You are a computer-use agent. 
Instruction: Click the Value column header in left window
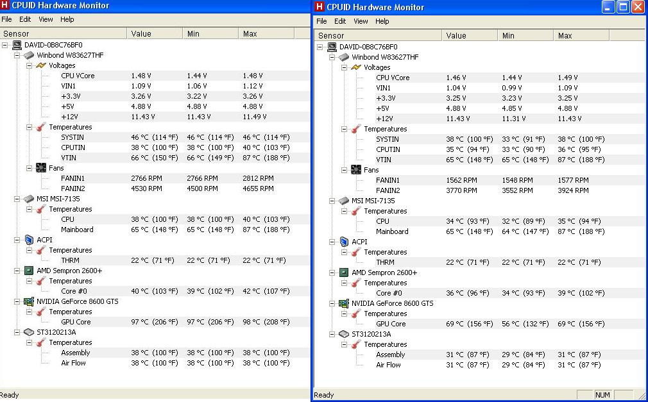pyautogui.click(x=155, y=33)
